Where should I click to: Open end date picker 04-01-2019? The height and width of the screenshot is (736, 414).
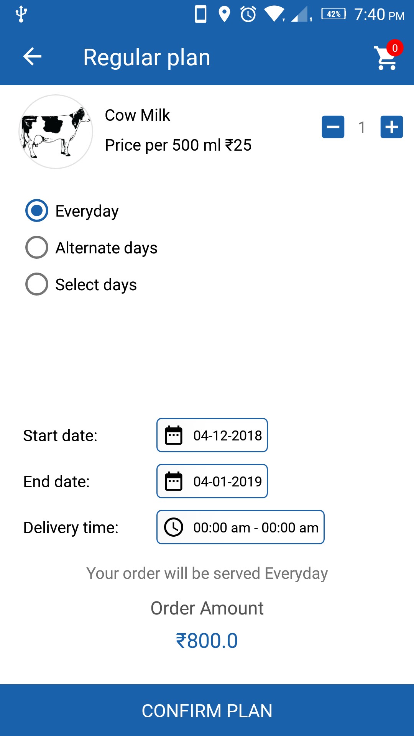point(227,481)
